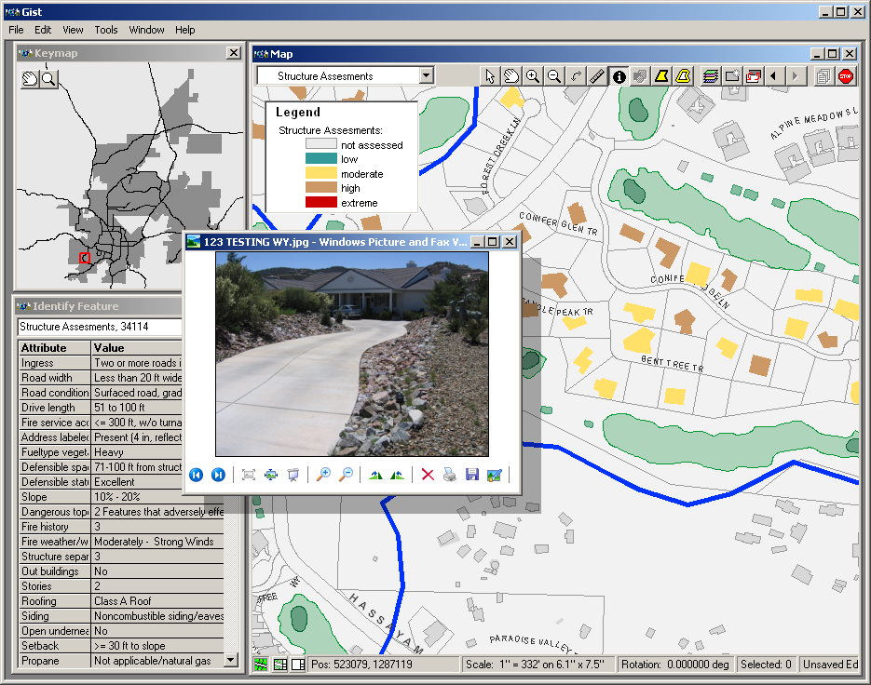Choose the zoom out tool in Map toolbar
871x685 pixels.
click(x=554, y=76)
